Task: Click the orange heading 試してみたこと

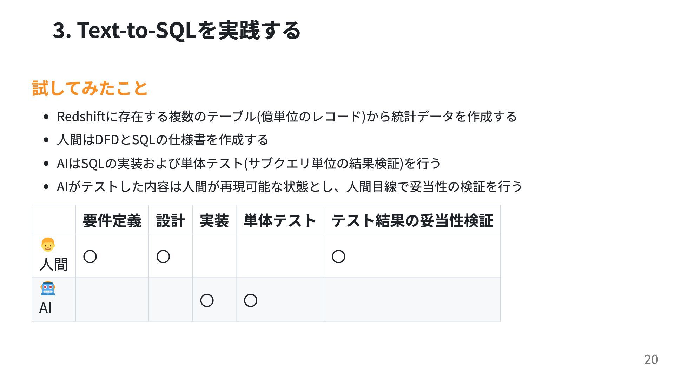Action: coord(90,88)
